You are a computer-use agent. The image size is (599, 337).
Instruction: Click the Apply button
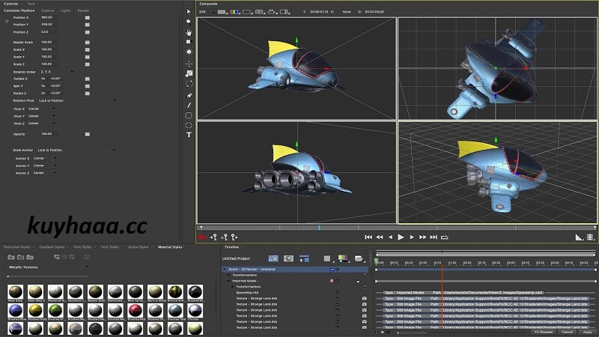pyautogui.click(x=587, y=332)
